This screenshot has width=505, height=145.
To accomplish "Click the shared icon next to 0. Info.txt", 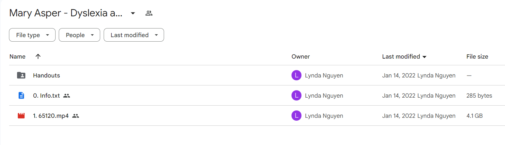I will pyautogui.click(x=67, y=96).
